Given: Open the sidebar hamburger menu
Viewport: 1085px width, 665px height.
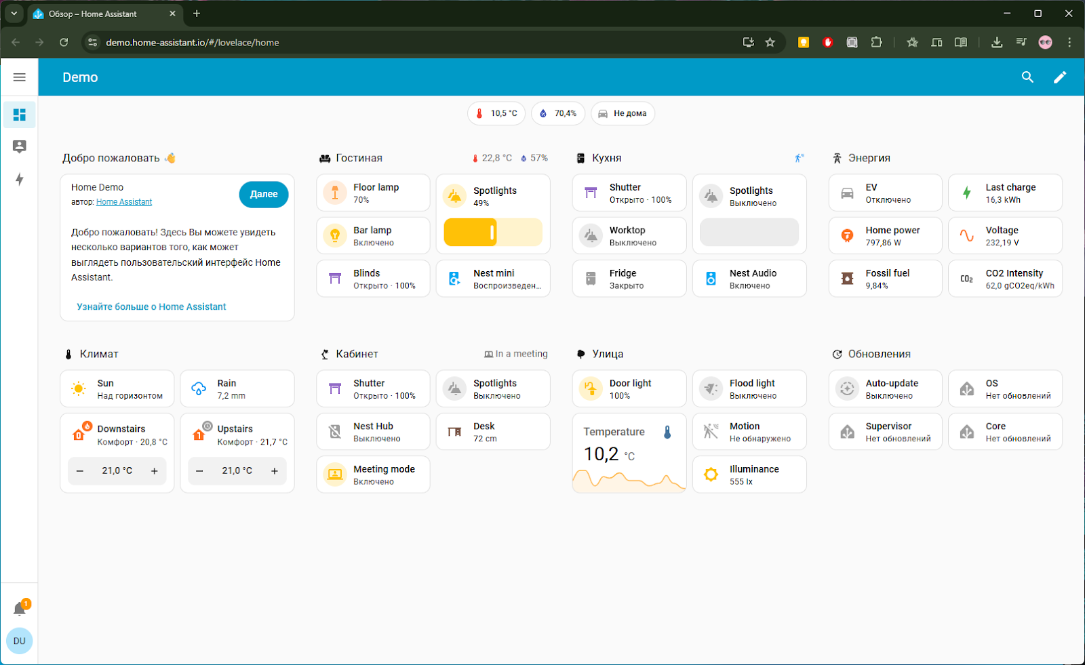Looking at the screenshot, I should point(19,77).
